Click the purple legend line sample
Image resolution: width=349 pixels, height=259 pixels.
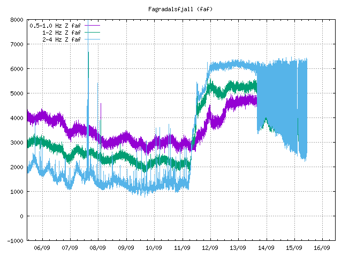[92, 26]
